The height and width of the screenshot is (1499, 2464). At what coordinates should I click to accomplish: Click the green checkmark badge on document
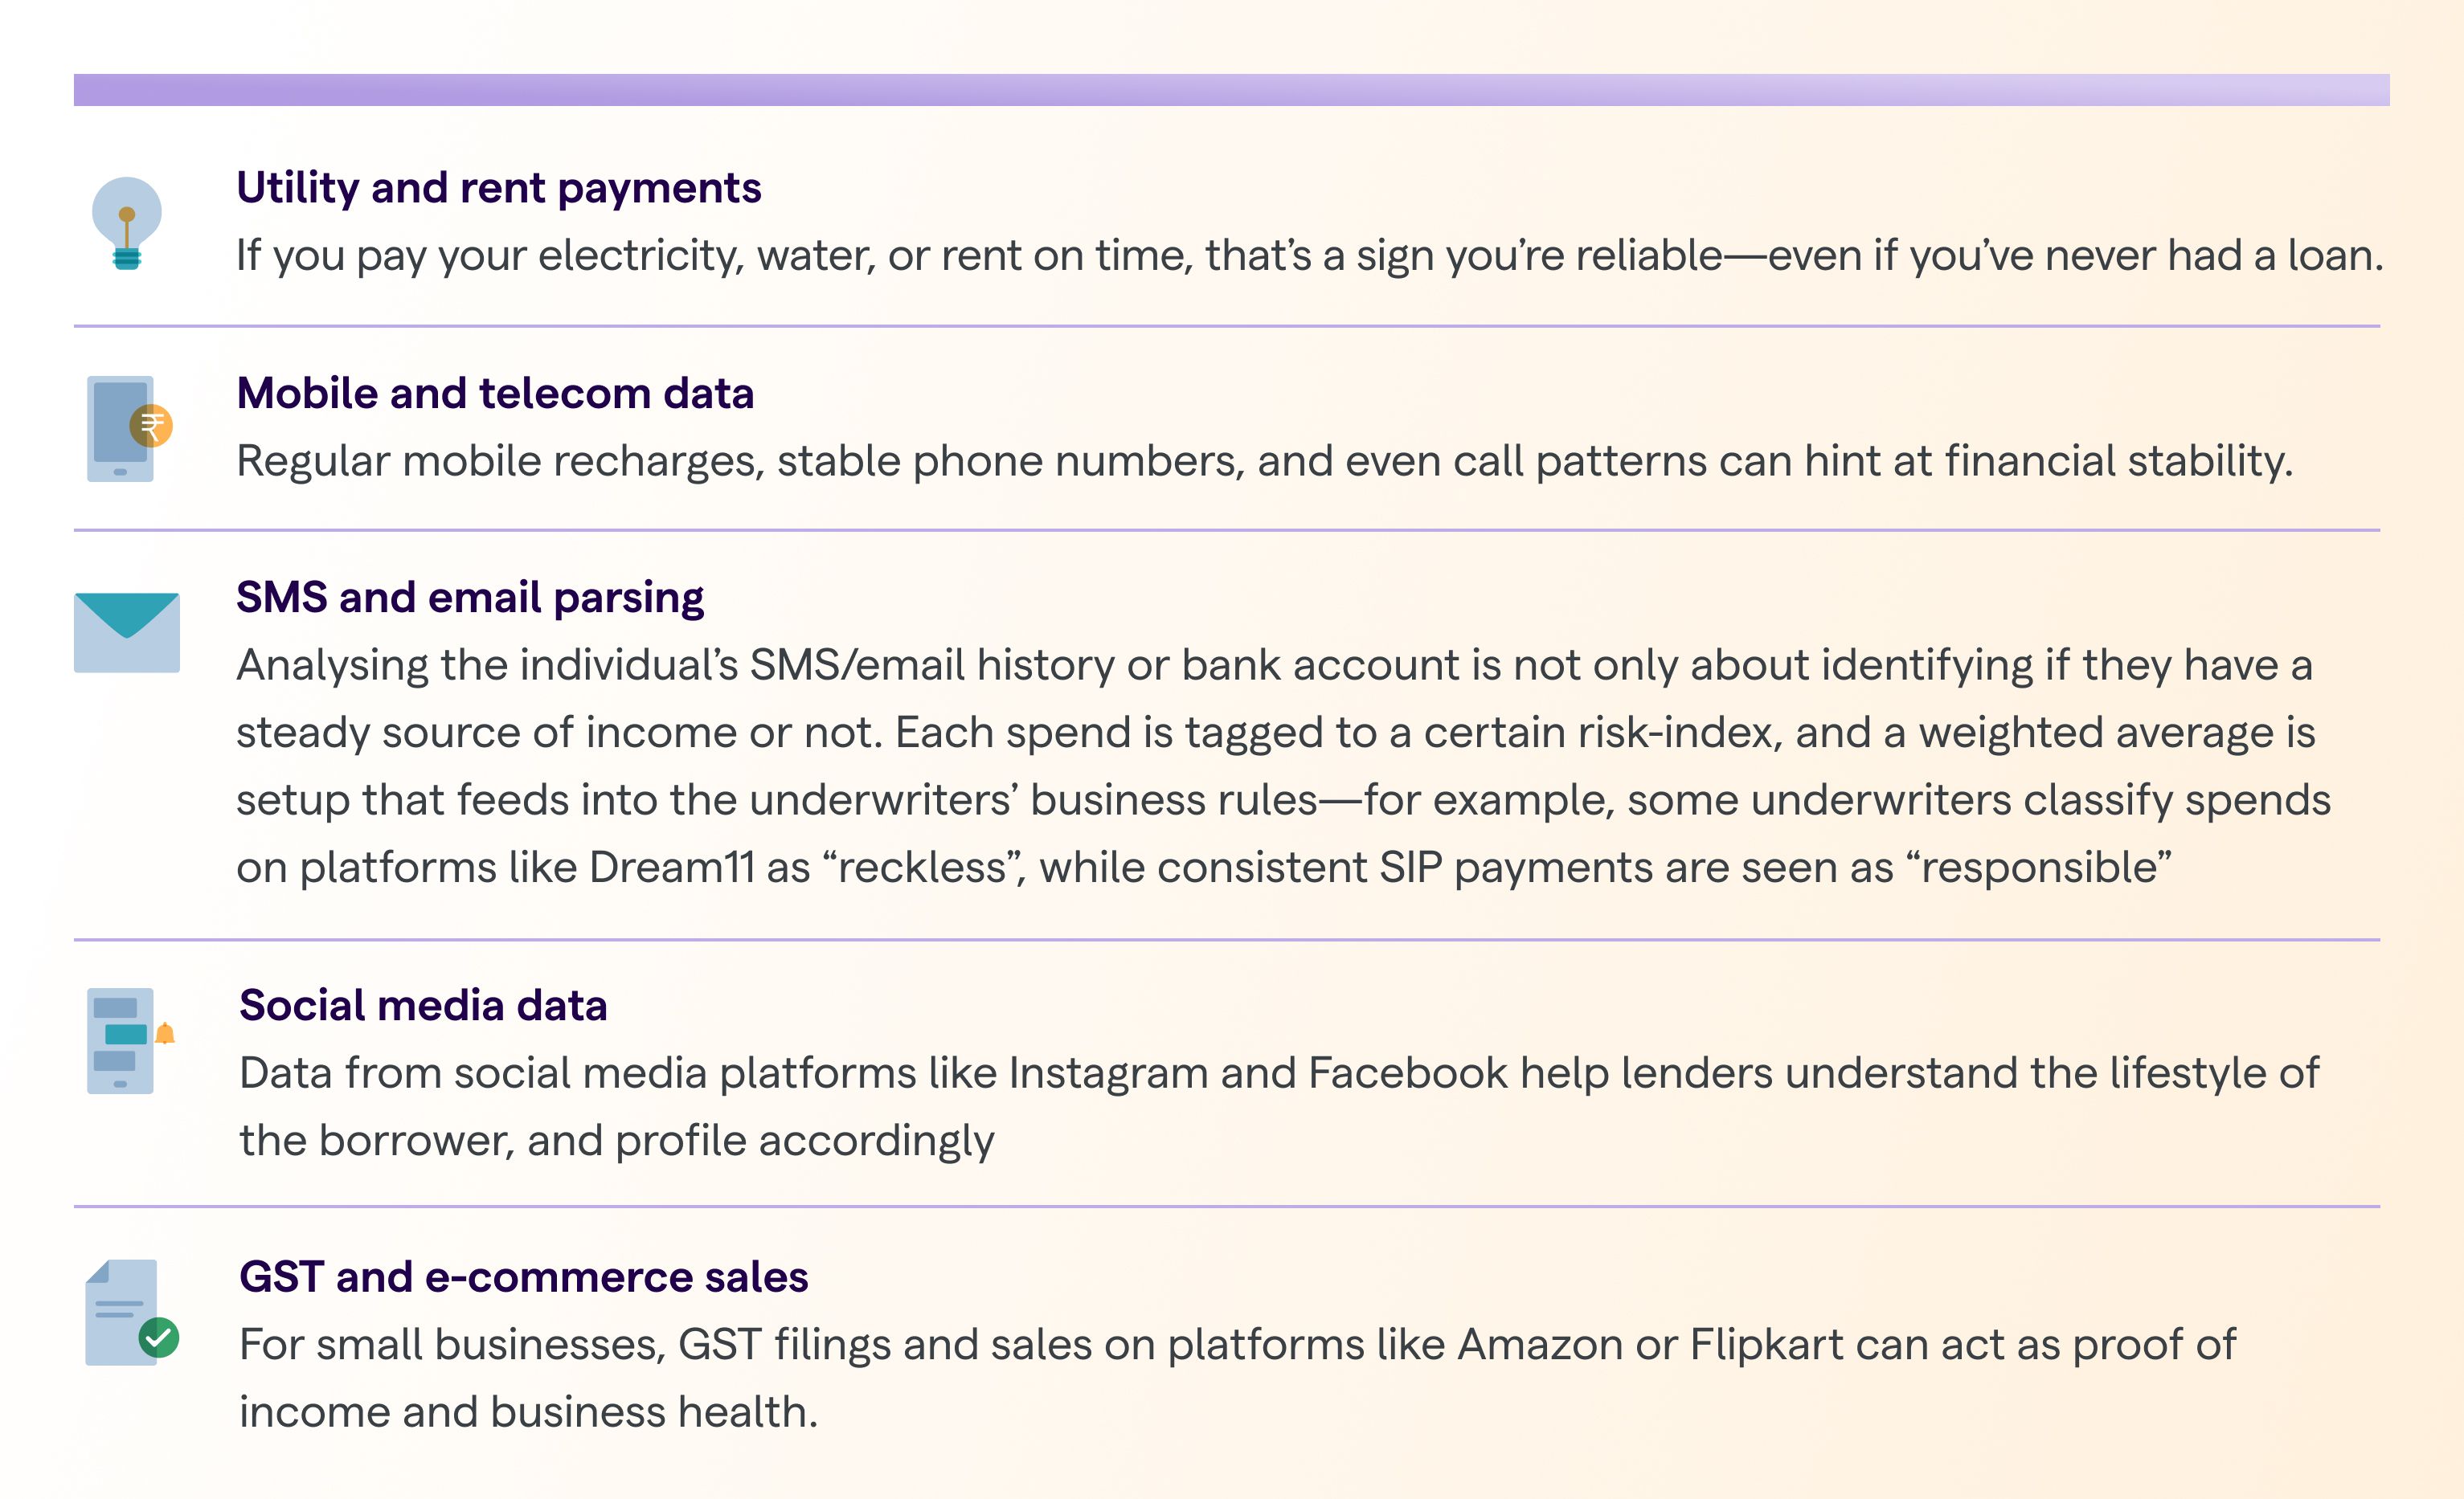tap(159, 1337)
